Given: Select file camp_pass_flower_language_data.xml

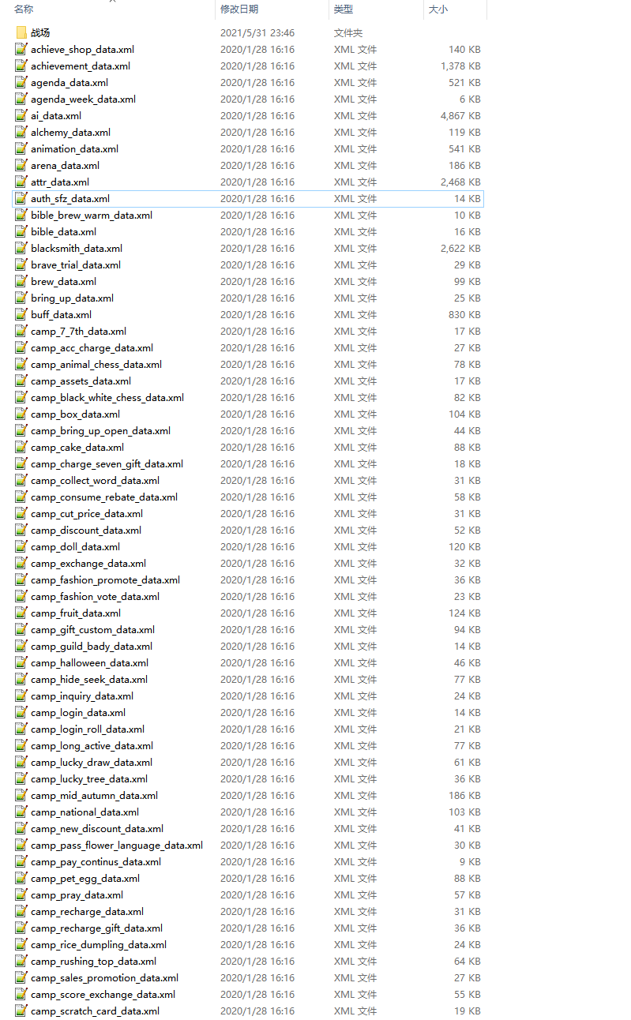Looking at the screenshot, I should (117, 846).
